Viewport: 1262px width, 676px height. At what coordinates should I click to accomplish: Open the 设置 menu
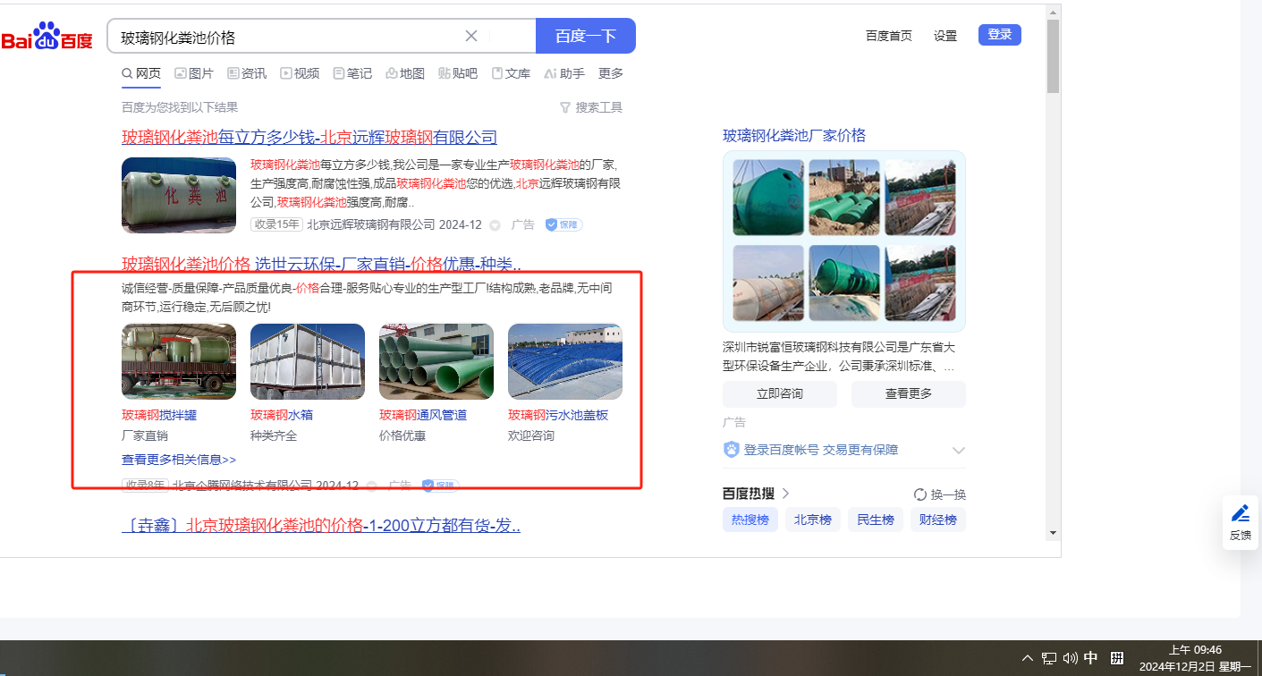coord(945,36)
